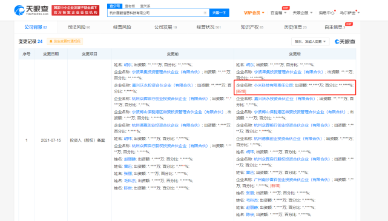Click the 发生变更时通知我 notify button
Image resolution: width=388 pixels, height=221 pixels.
coord(65,41)
